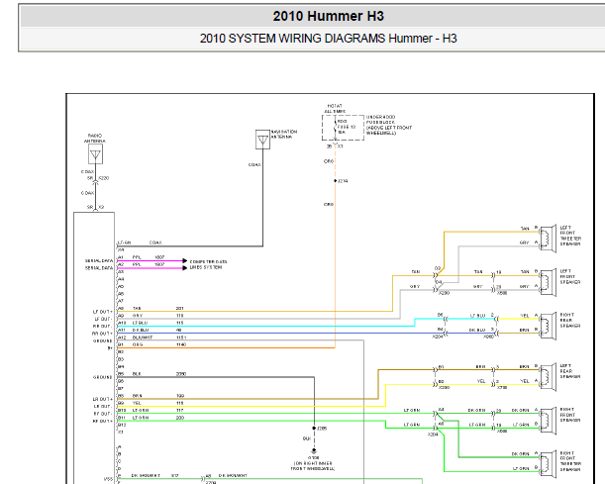Click the 'RIGHT FRONT TWEETER SPEAKER' label

[x=570, y=461]
